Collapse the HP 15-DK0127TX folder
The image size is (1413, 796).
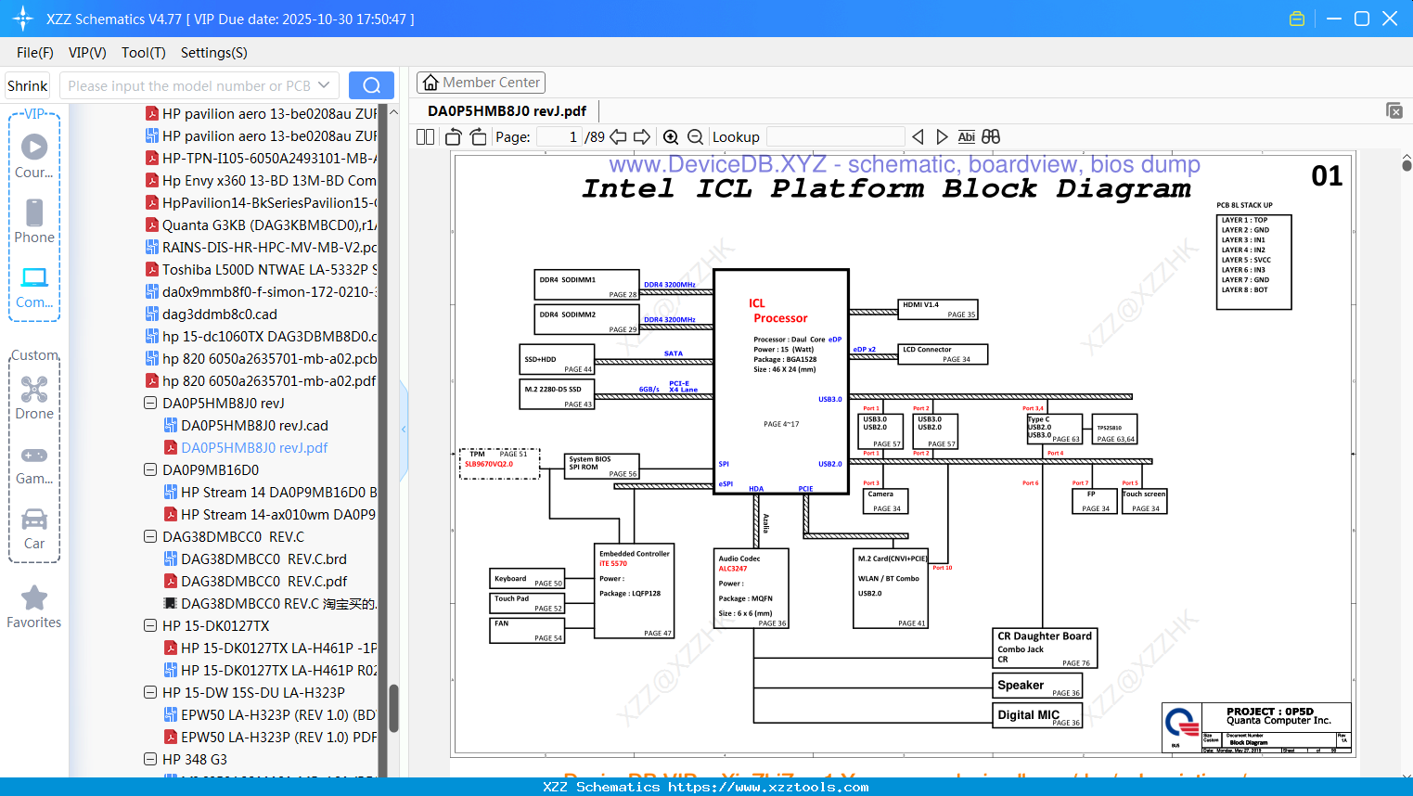(150, 626)
